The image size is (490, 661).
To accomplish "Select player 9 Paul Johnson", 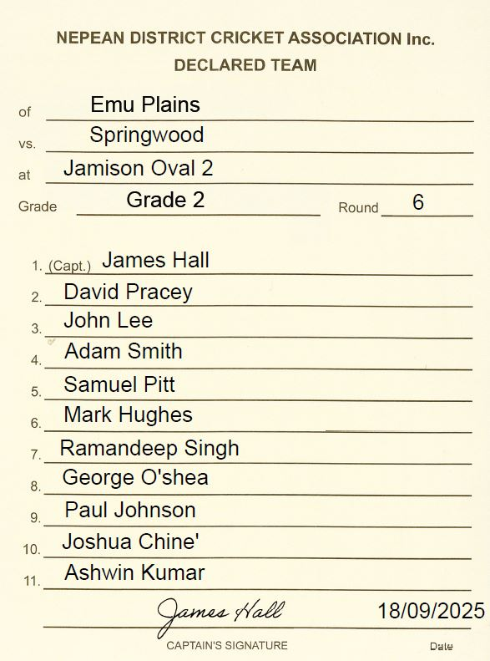I will tap(130, 510).
